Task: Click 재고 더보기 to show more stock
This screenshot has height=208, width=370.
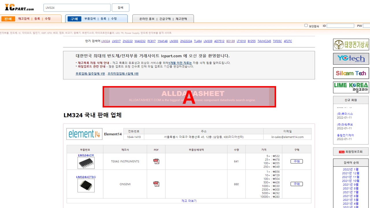Action: coord(189,201)
